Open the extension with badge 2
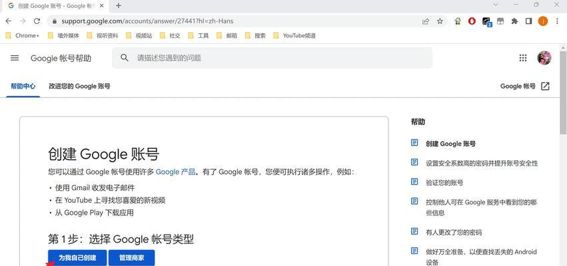 pos(486,22)
